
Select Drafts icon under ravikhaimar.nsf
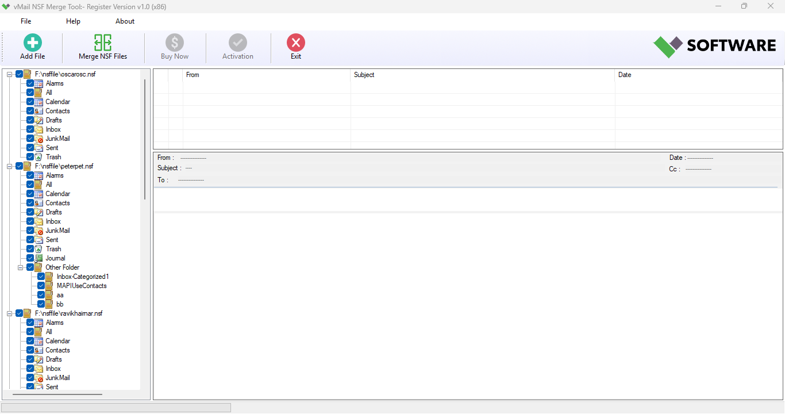39,359
